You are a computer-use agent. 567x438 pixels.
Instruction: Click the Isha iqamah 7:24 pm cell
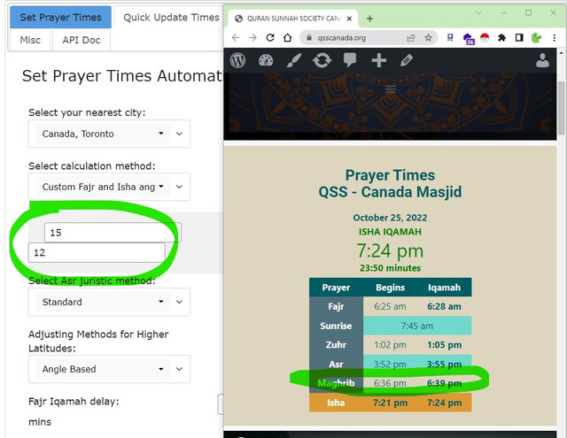pyautogui.click(x=444, y=403)
